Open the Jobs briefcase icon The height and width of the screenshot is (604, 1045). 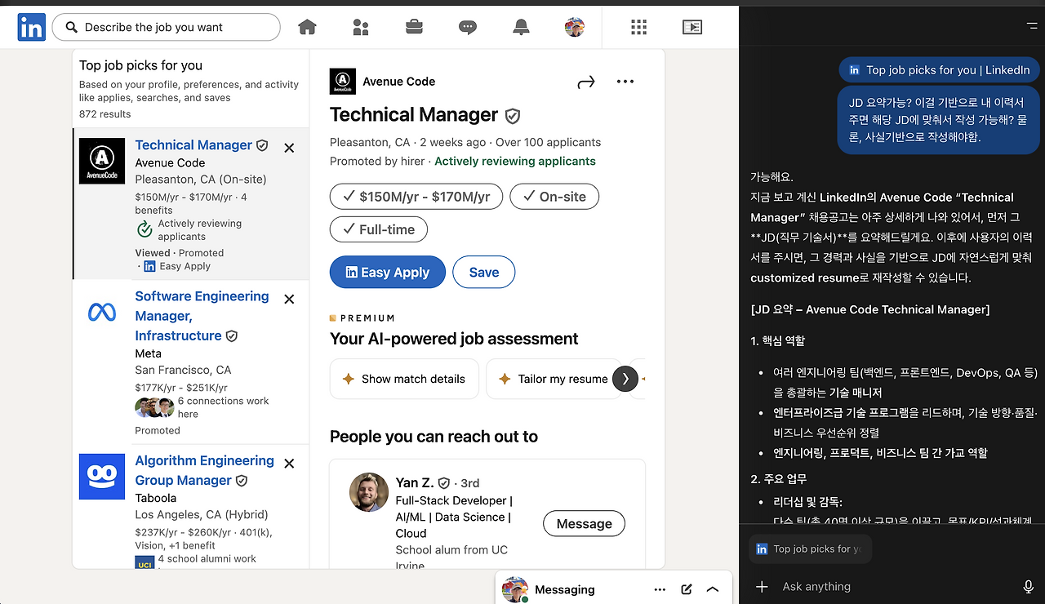coord(414,27)
